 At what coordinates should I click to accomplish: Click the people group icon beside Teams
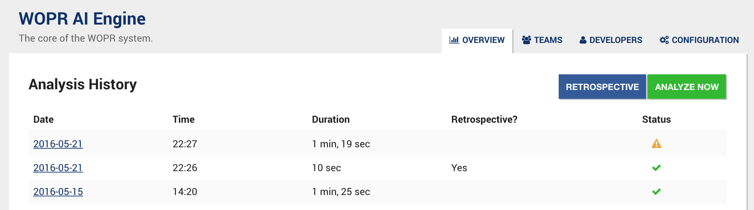pos(526,40)
